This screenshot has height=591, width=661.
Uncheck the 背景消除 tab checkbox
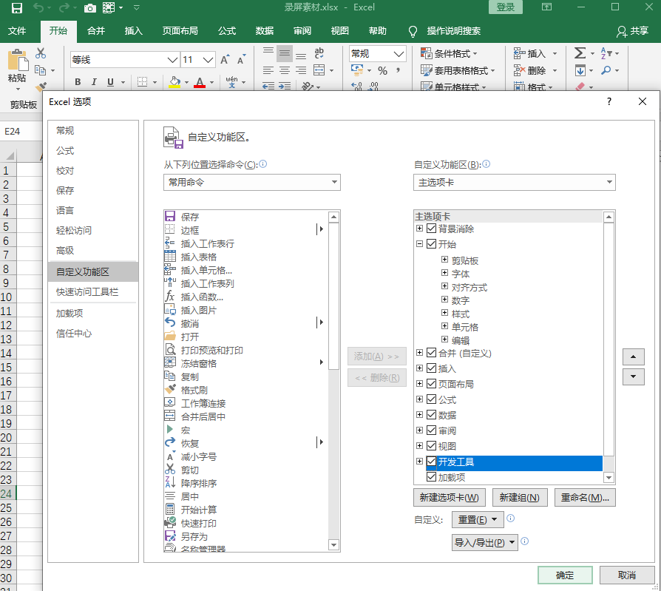click(x=431, y=229)
